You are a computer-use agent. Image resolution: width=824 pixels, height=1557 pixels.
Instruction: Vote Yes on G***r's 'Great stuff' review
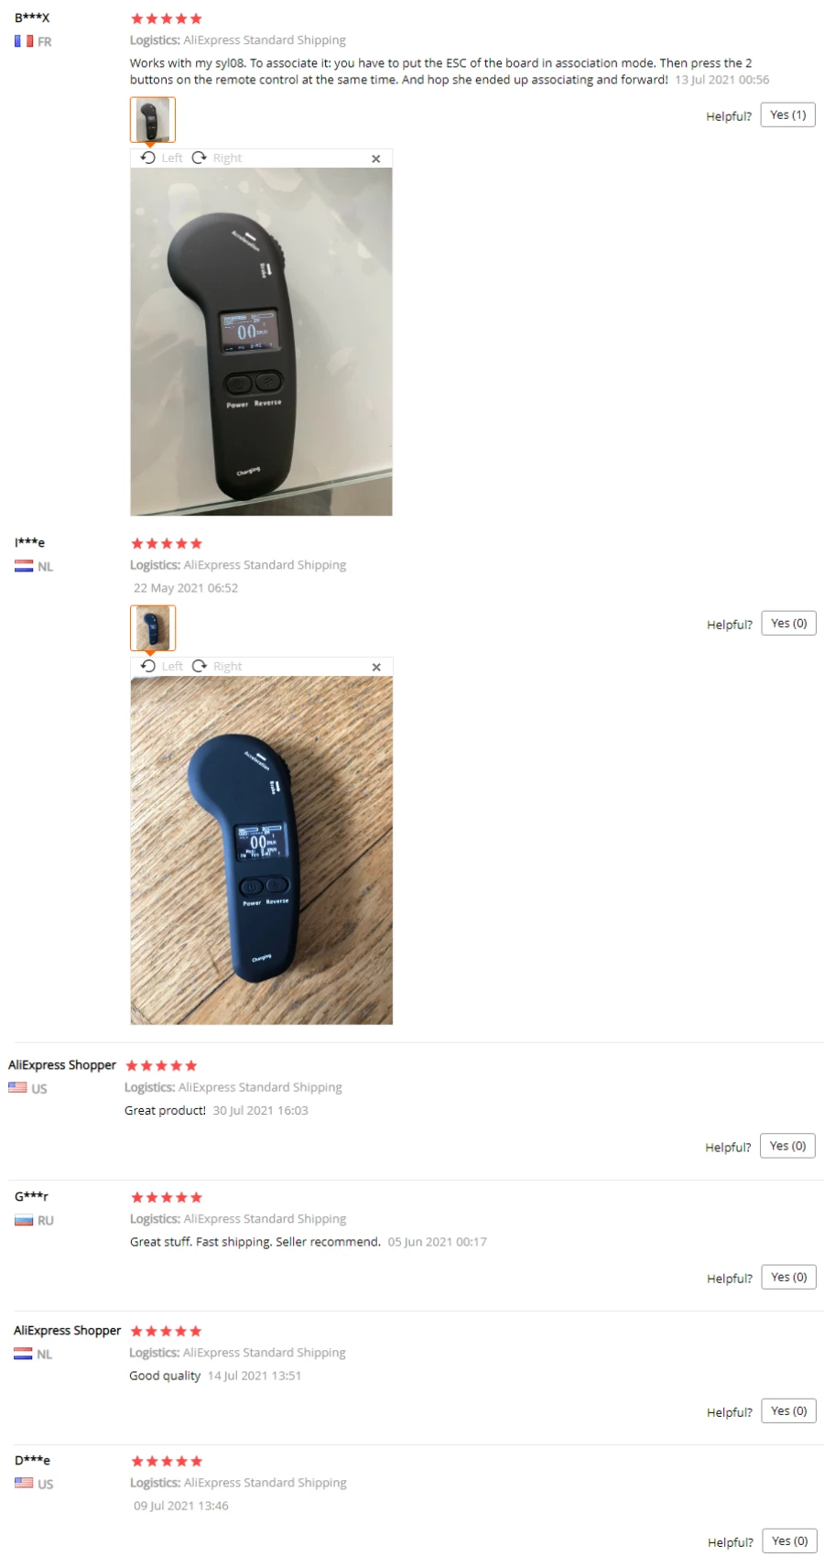coord(788,1277)
